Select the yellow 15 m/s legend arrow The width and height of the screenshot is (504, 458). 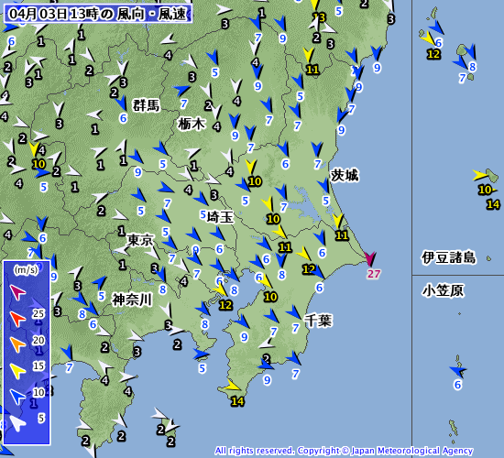tap(17, 371)
